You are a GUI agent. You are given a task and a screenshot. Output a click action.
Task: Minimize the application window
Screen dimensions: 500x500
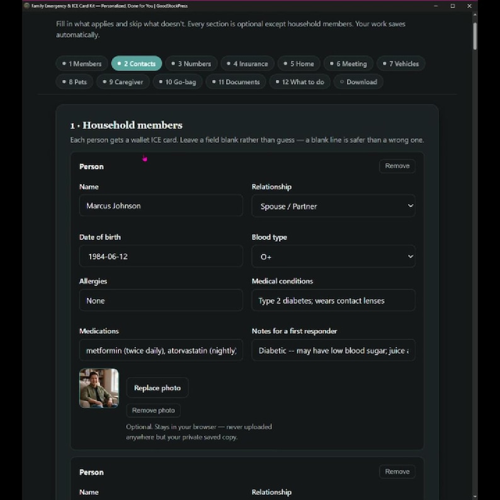pyautogui.click(x=436, y=6)
